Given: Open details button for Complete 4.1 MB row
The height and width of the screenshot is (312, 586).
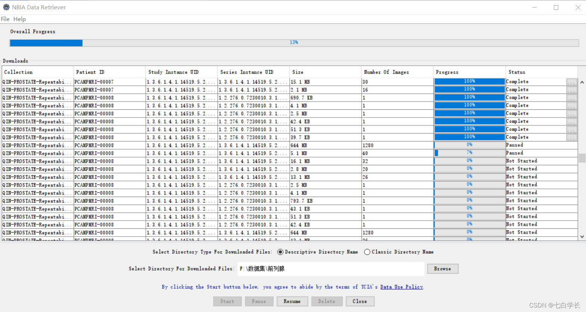Looking at the screenshot, I should click(x=571, y=106).
